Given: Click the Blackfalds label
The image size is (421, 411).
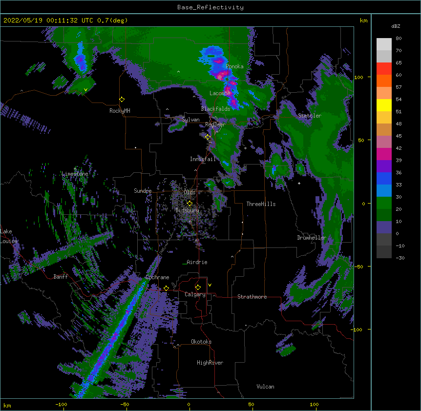Looking at the screenshot, I should 215,109.
